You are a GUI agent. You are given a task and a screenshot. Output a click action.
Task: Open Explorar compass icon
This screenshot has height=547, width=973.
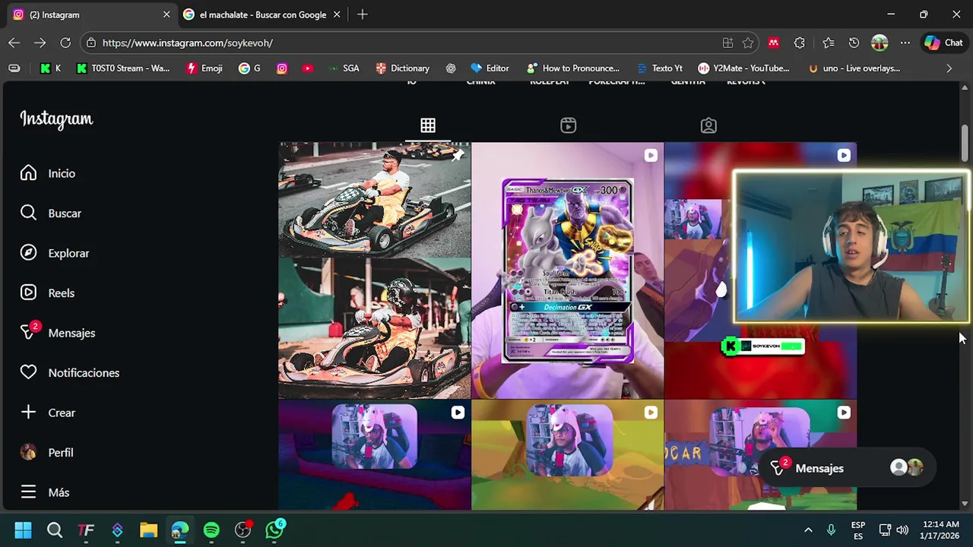pyautogui.click(x=28, y=253)
